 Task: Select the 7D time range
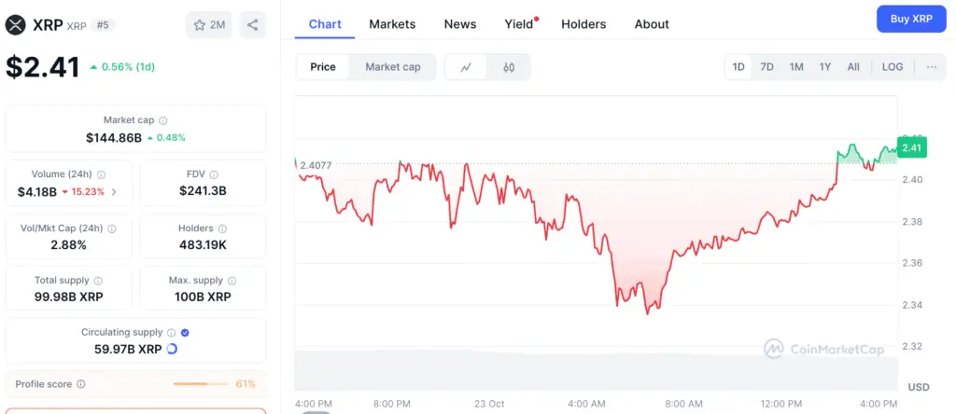pos(766,67)
